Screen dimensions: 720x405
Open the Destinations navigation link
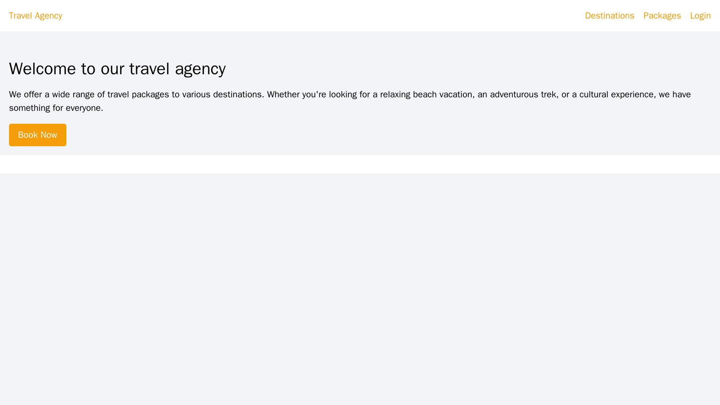point(609,16)
